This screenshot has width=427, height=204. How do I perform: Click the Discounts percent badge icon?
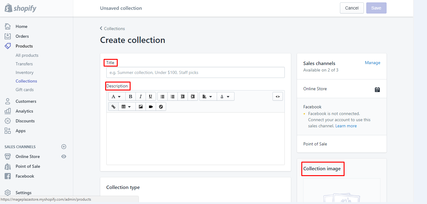(x=8, y=121)
